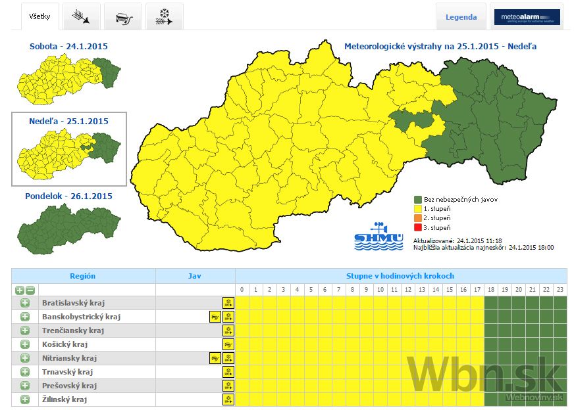This screenshot has width=574, height=410.
Task: Click the Bratislavský kraj region name
Action: [x=73, y=303]
